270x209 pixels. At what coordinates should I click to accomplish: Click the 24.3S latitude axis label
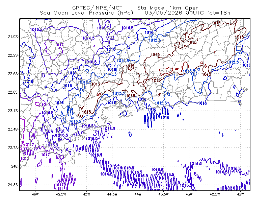(13, 185)
